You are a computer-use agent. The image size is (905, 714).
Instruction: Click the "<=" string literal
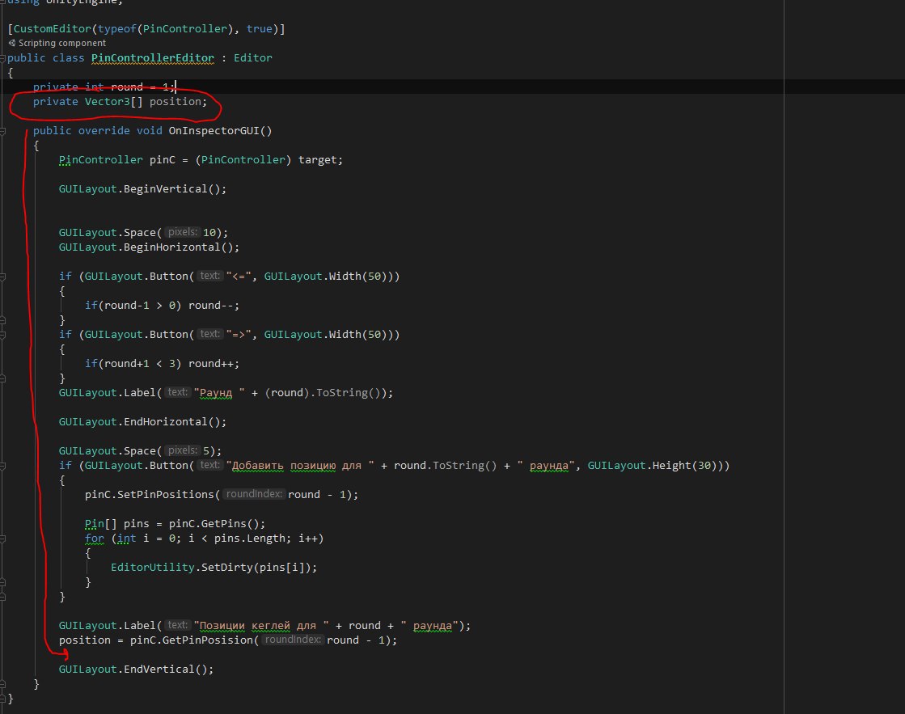point(239,276)
